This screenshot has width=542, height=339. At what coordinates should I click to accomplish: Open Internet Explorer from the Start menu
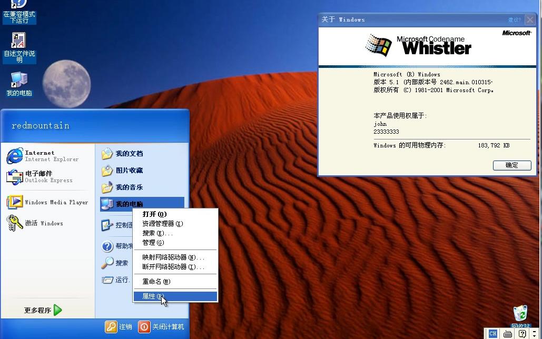pos(47,156)
